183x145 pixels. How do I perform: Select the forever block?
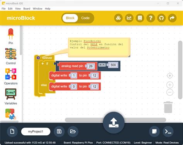point(47,58)
